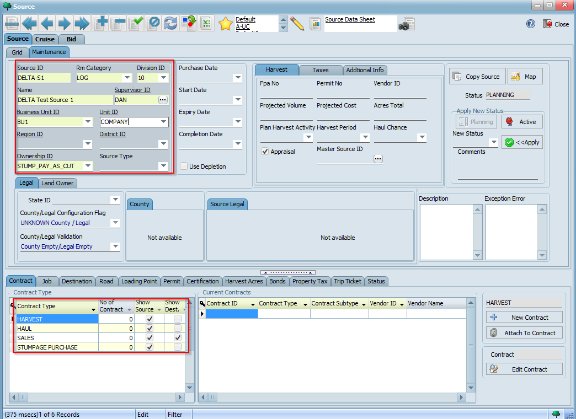
Task: Toggle Show Source for HARVEST row
Action: (150, 319)
